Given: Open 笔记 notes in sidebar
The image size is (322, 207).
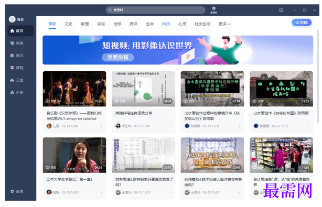Looking at the screenshot, I should coord(17,56).
